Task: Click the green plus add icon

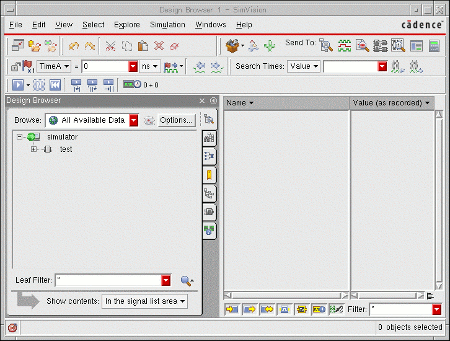Action: pyautogui.click(x=270, y=46)
